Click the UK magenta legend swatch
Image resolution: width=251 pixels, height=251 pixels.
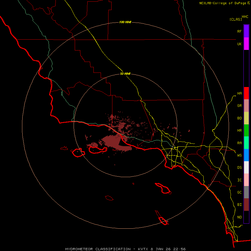tap(246, 44)
